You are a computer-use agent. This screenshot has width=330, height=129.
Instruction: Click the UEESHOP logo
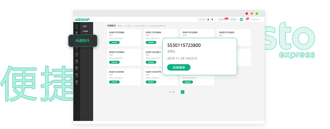click(82, 19)
